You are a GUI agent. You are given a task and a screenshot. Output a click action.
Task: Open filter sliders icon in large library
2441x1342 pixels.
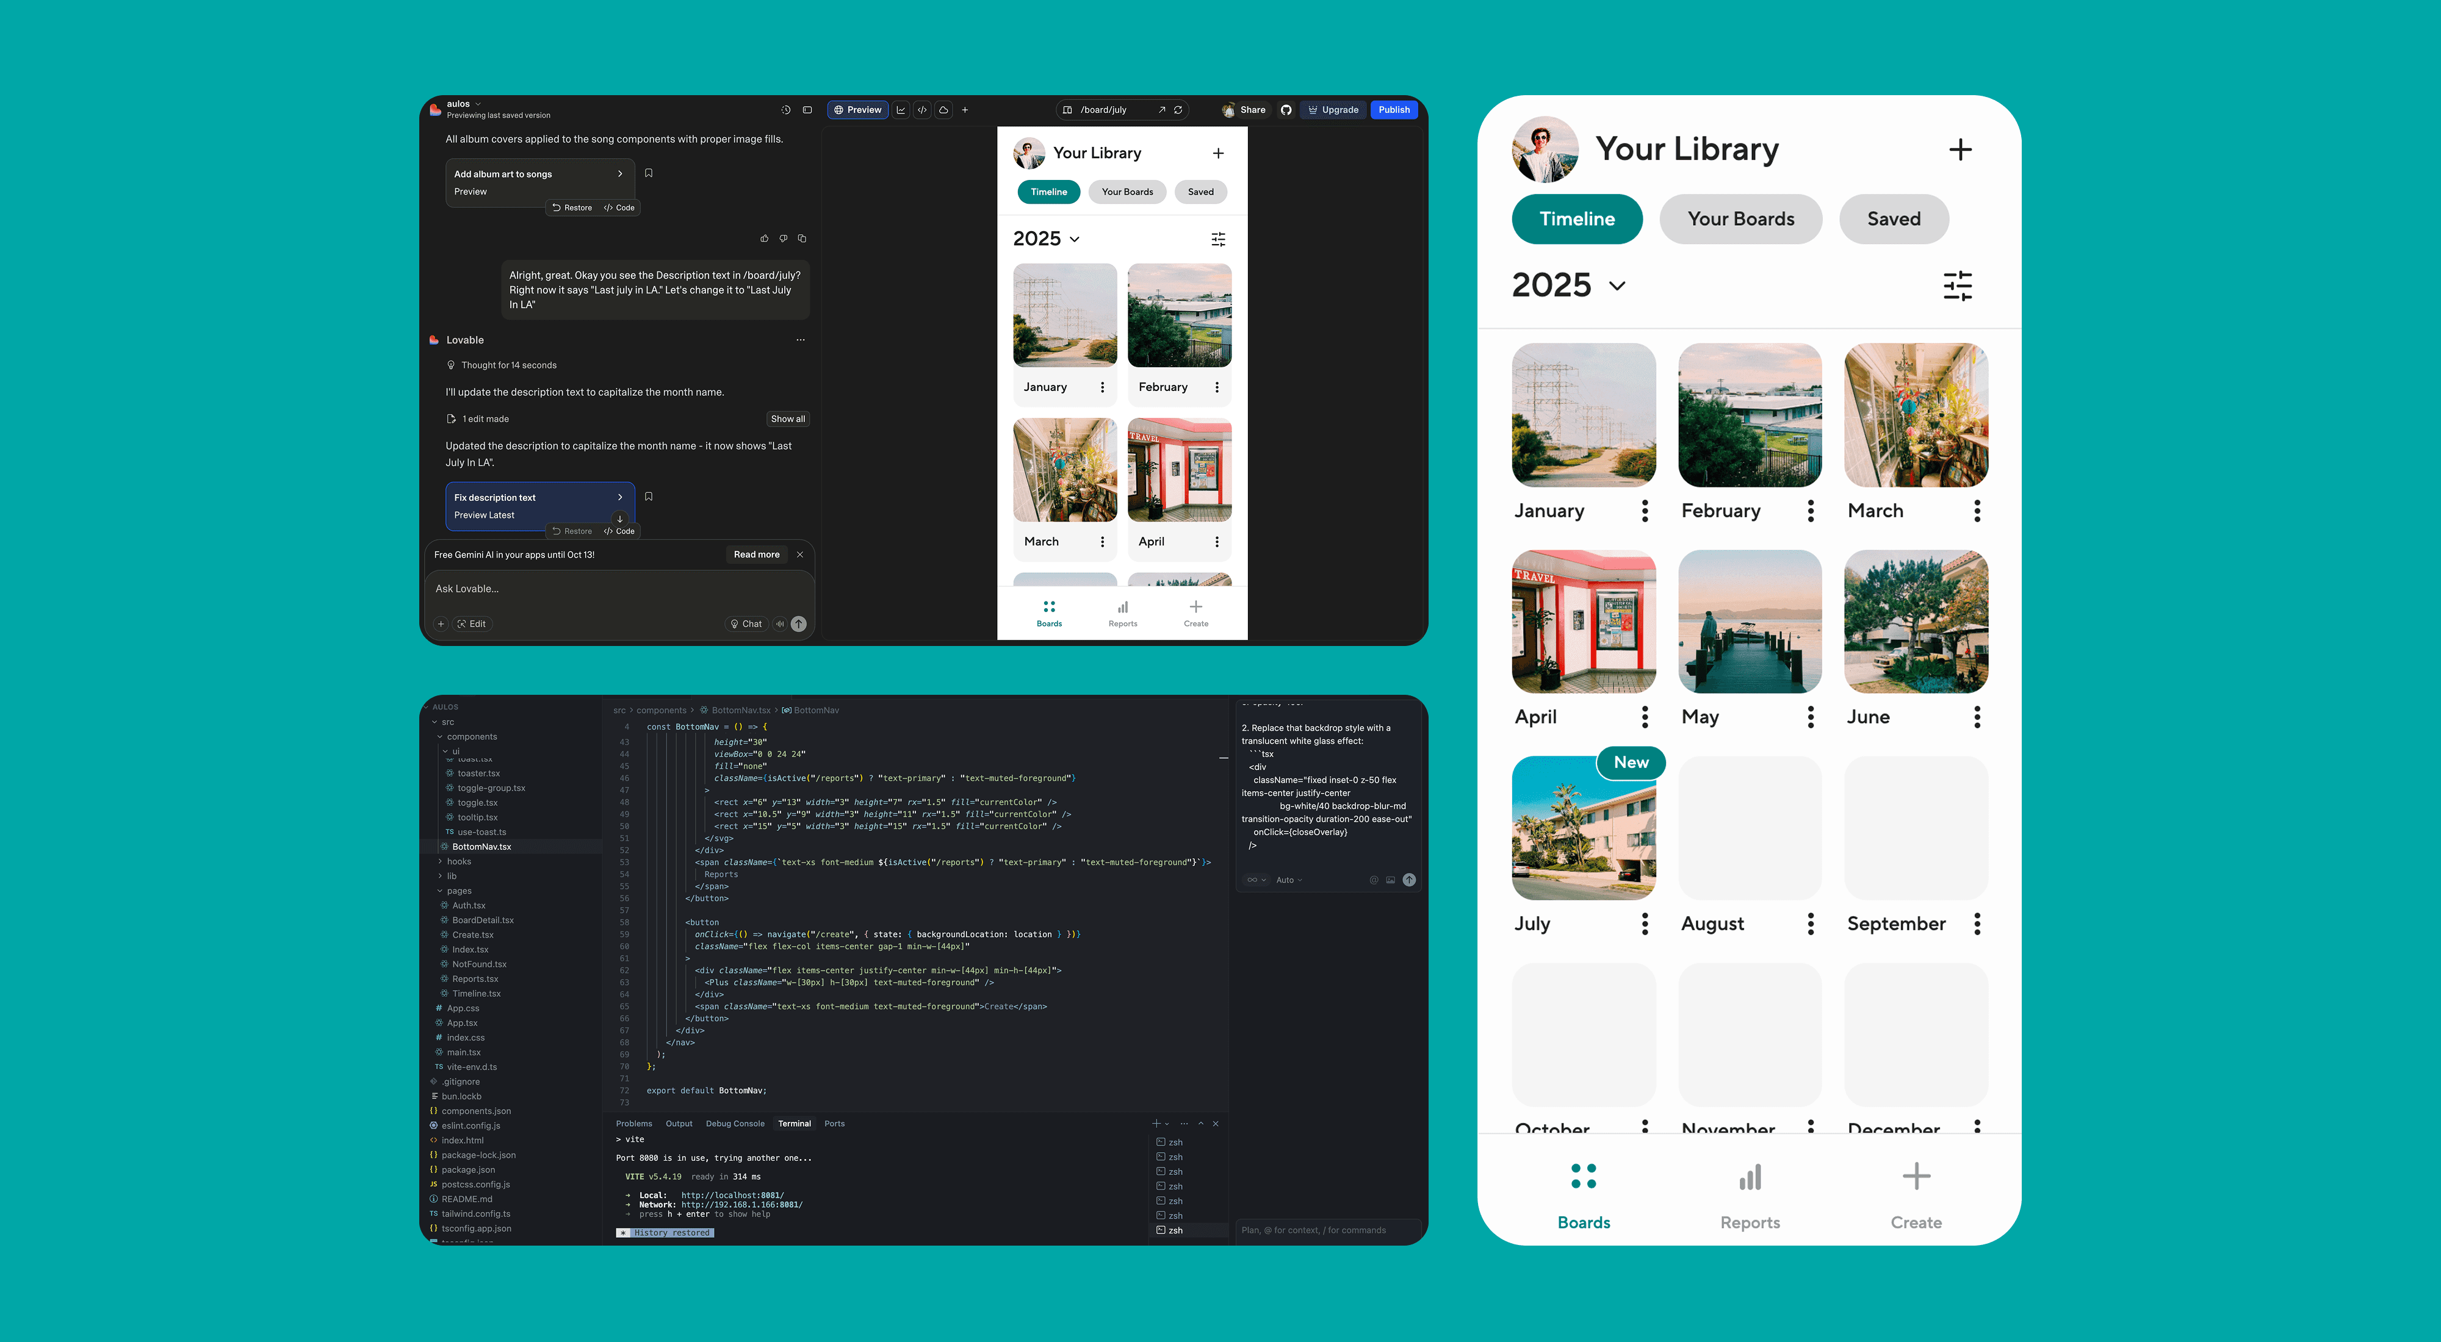1957,285
